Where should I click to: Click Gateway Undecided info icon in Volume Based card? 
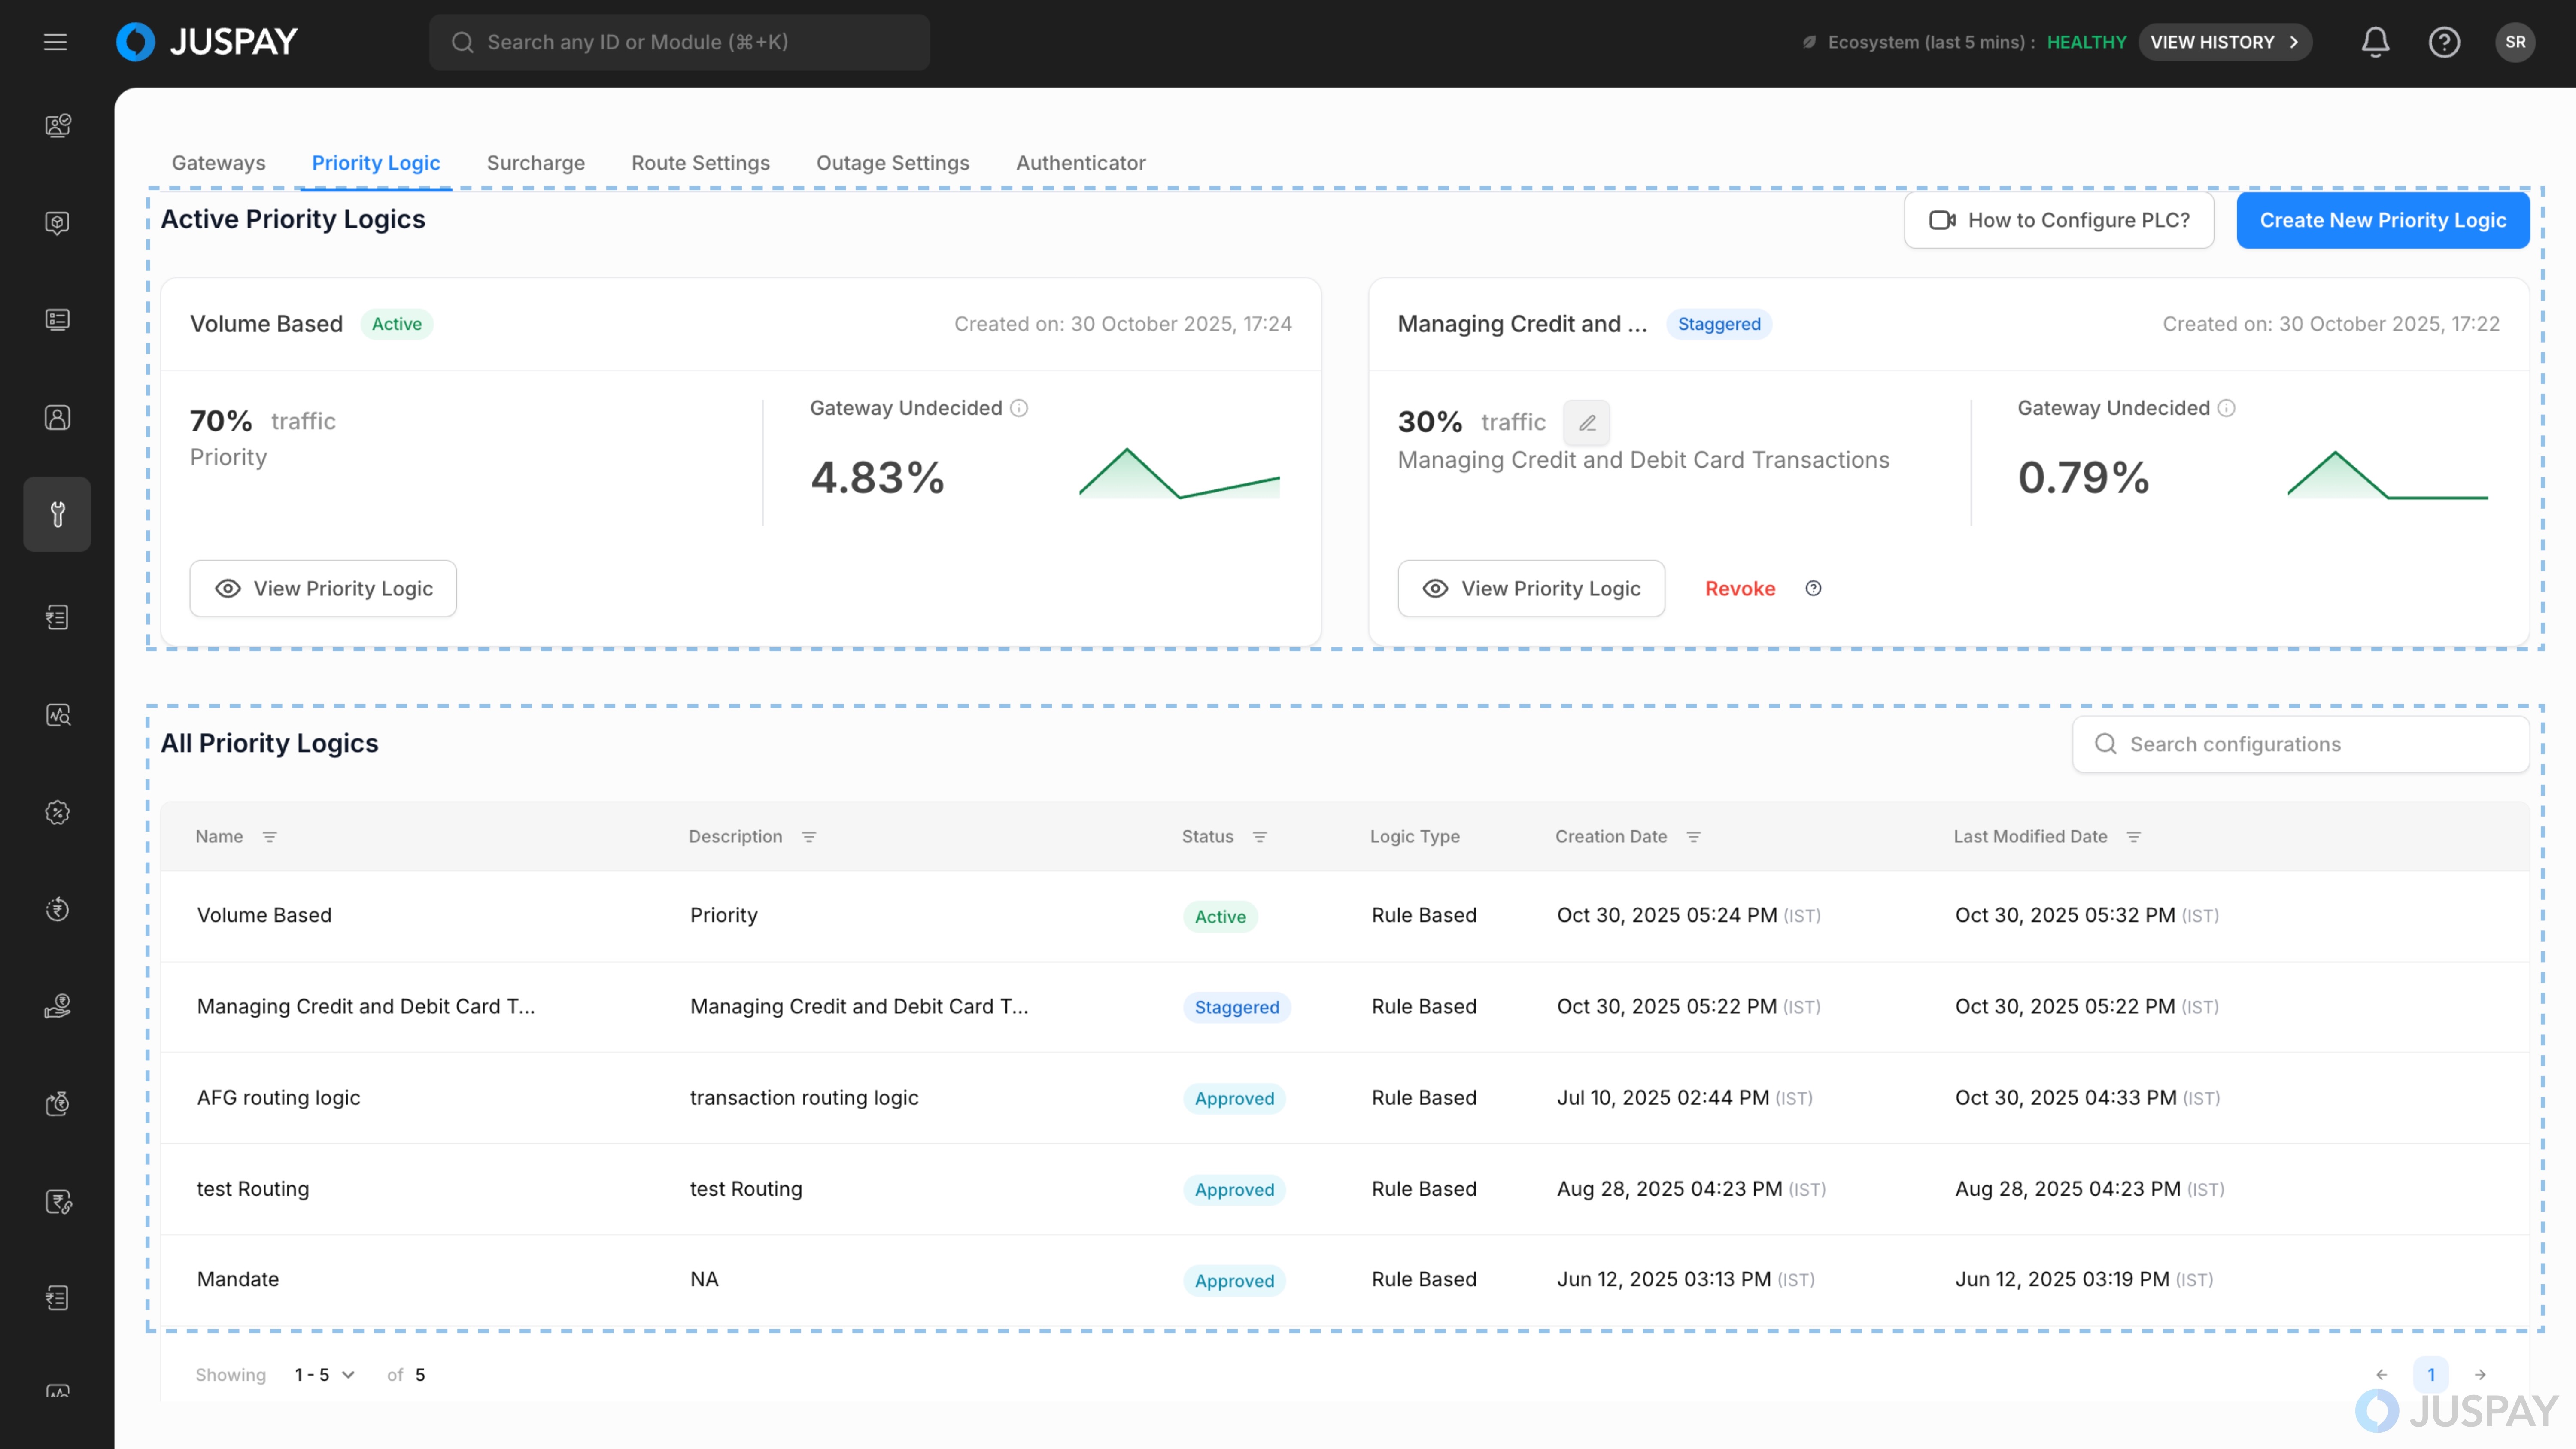pos(1019,408)
